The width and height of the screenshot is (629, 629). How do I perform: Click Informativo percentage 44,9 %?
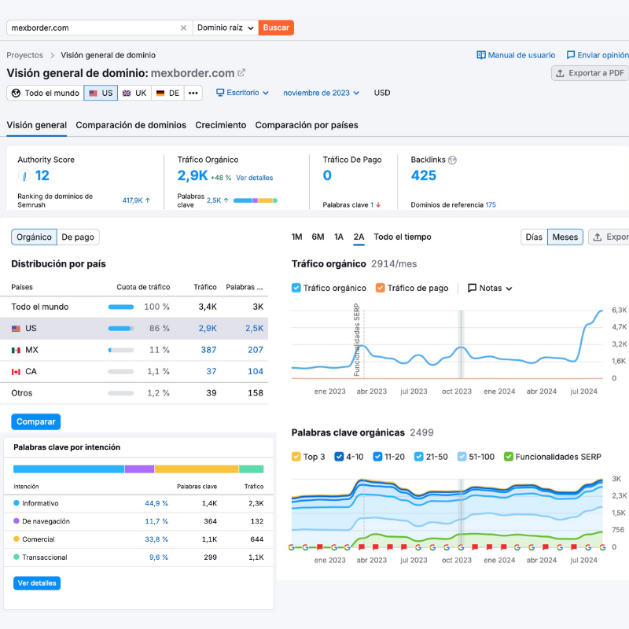coord(156,503)
